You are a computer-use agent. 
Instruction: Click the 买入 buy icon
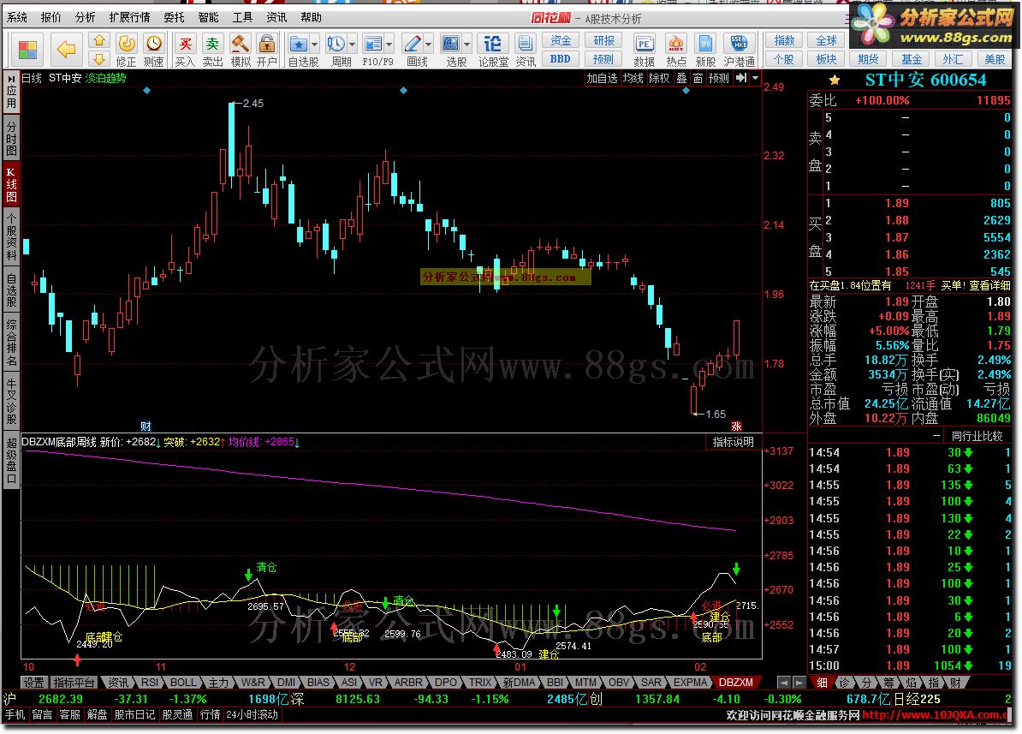point(185,51)
